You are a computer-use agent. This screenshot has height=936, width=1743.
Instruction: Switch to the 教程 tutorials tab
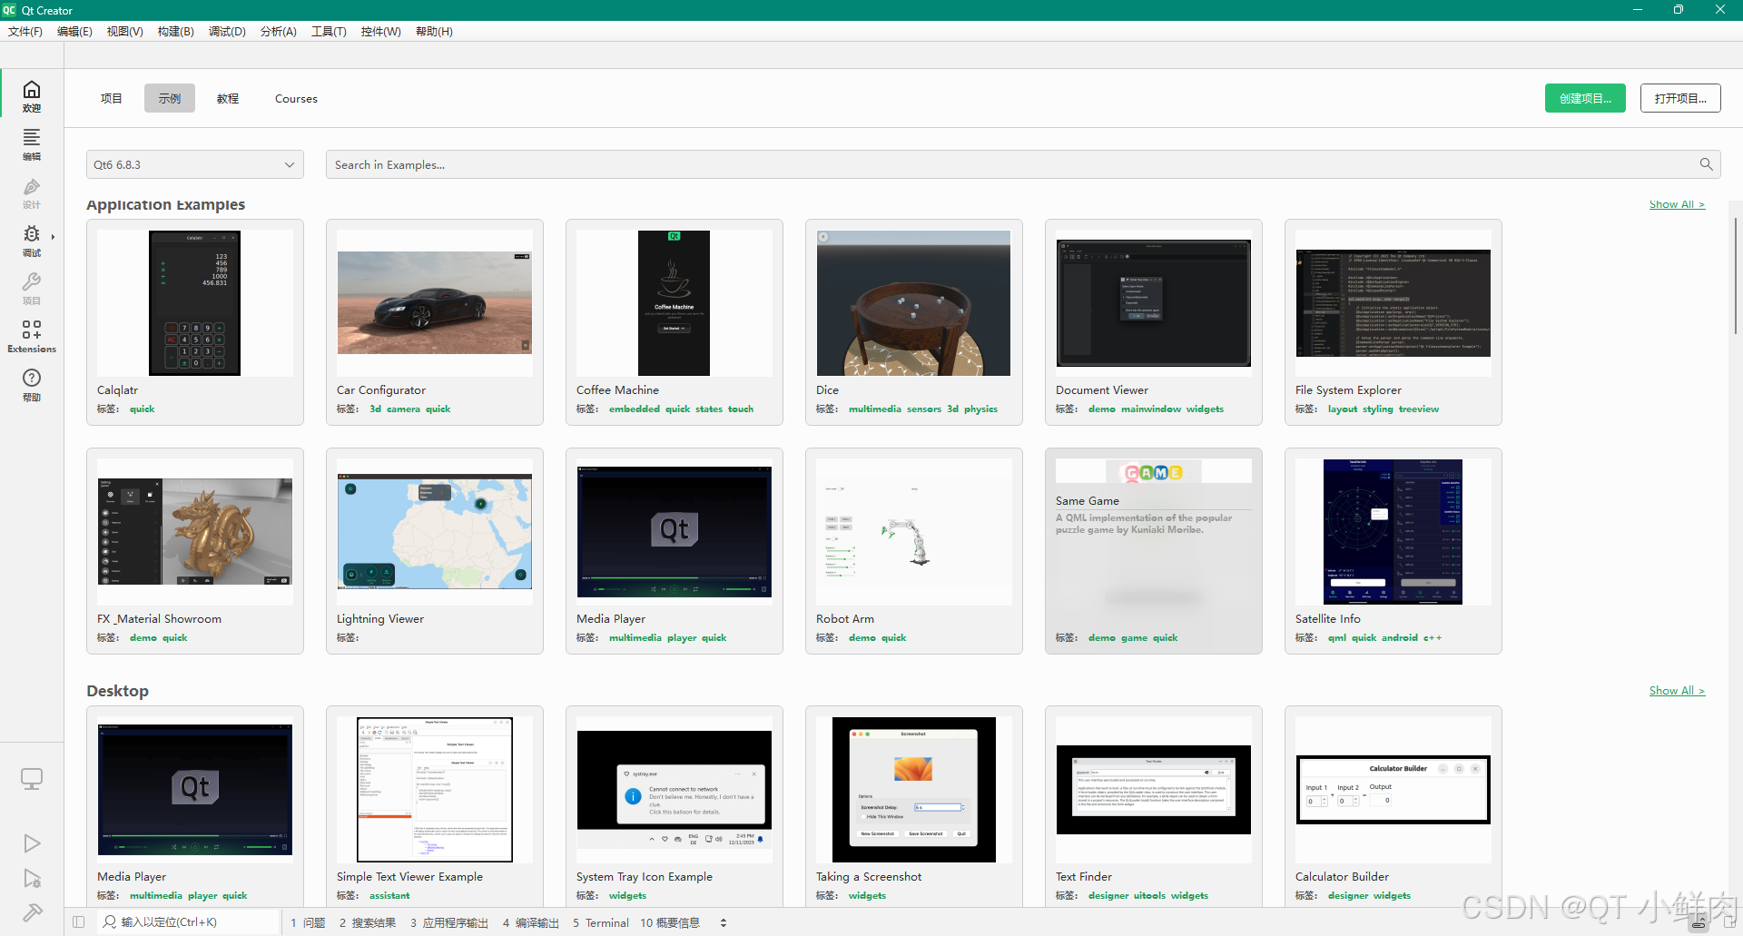coord(228,98)
